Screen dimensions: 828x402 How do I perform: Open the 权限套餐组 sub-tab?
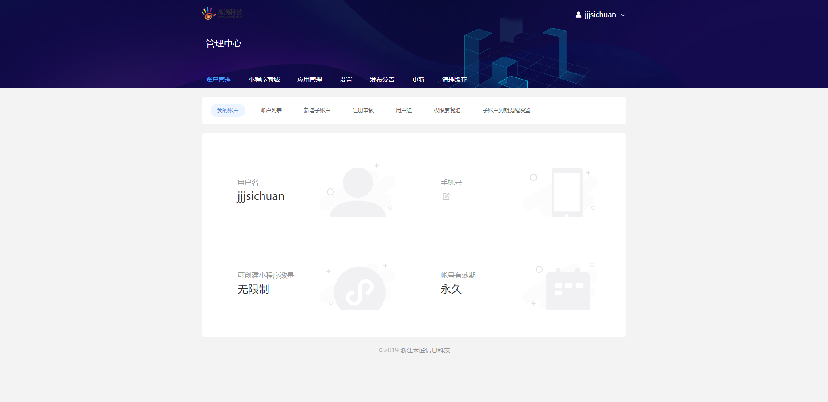coord(447,111)
